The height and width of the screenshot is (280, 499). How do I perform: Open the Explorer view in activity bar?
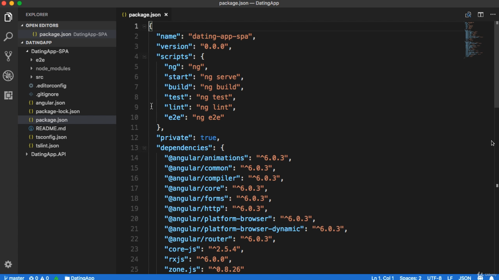[8, 17]
